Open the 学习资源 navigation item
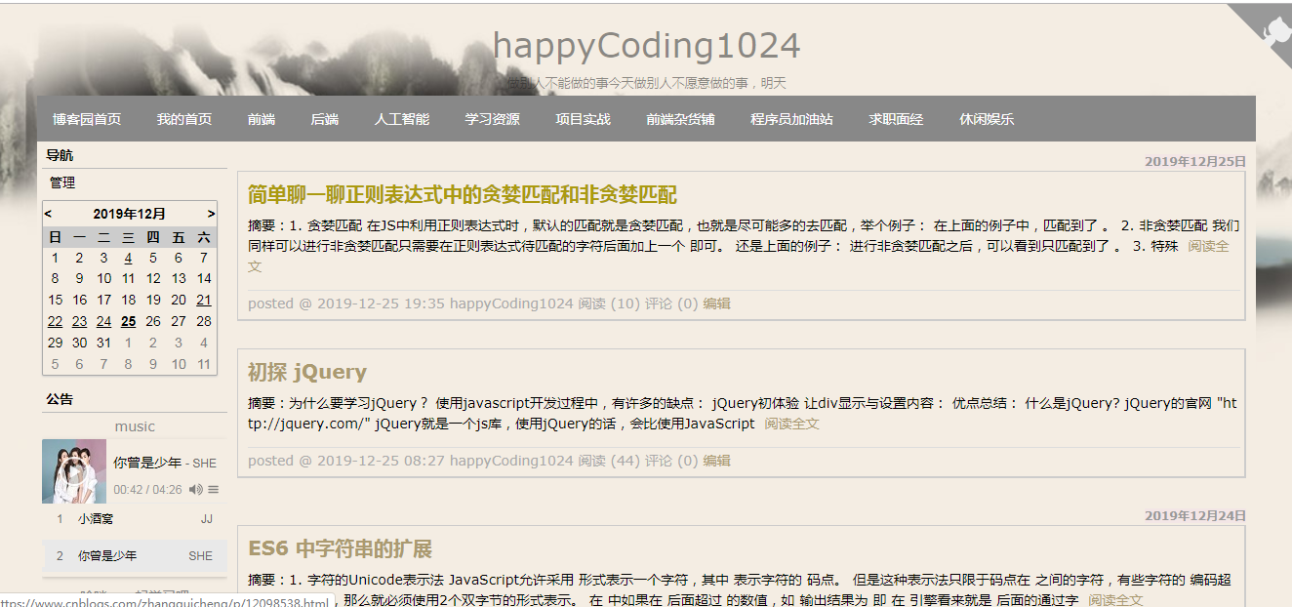This screenshot has width=1292, height=607. (x=493, y=119)
